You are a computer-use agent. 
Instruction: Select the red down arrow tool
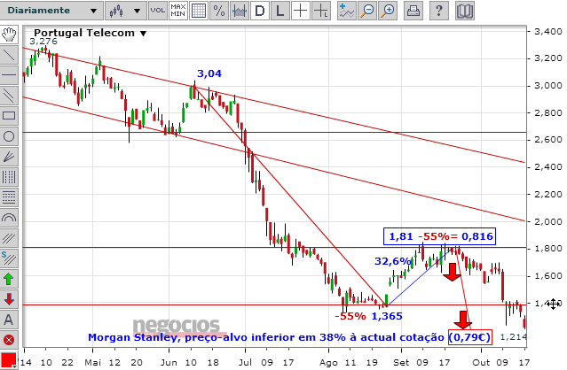pos(9,299)
